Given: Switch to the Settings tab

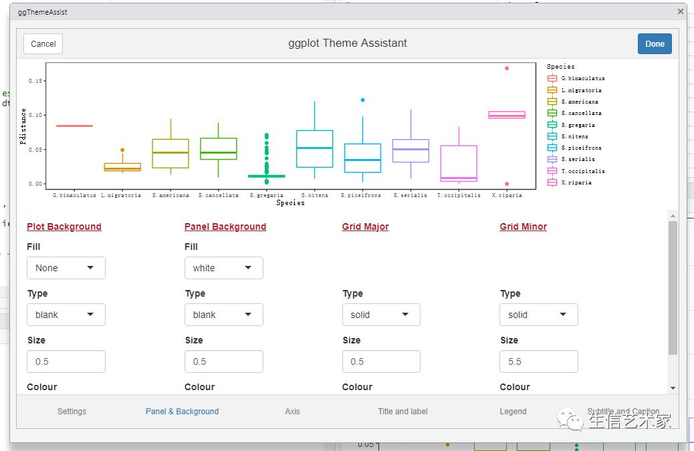Looking at the screenshot, I should (x=72, y=412).
